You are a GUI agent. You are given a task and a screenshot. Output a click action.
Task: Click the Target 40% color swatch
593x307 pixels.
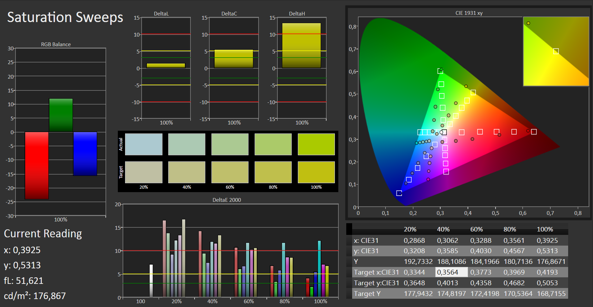pyautogui.click(x=187, y=172)
